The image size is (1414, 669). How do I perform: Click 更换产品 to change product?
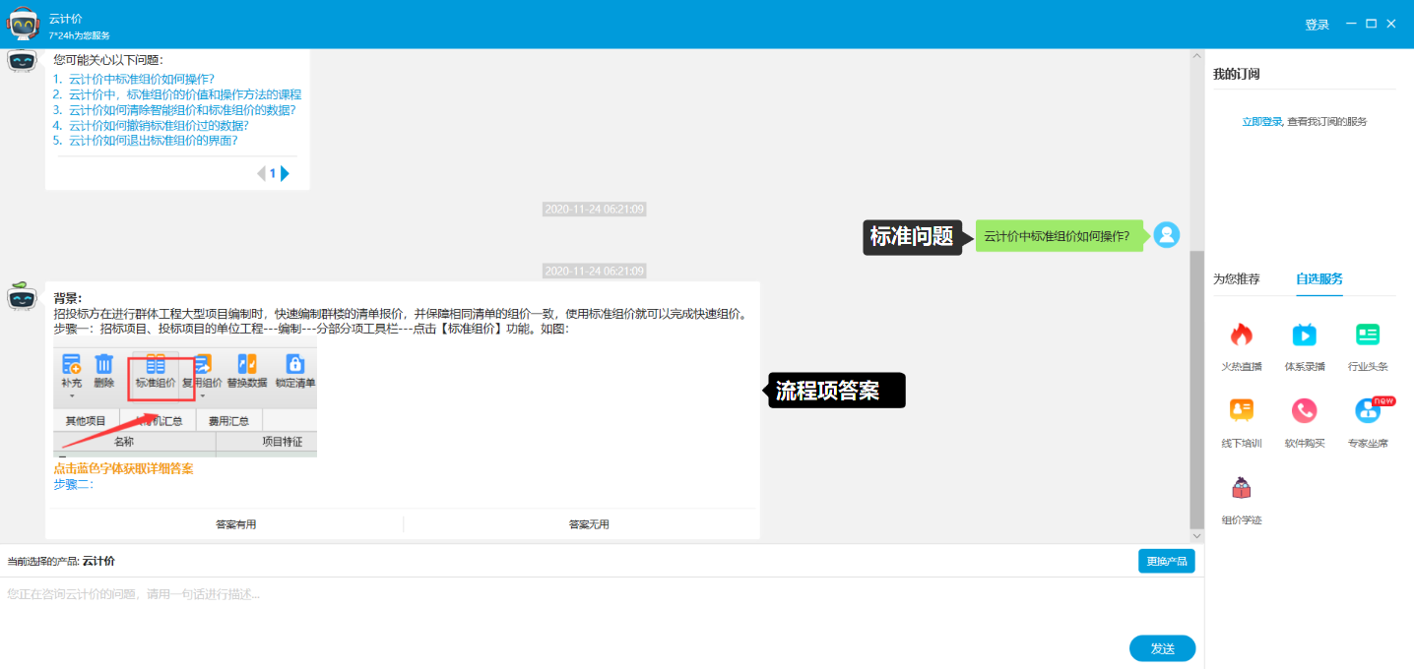[x=1167, y=562]
